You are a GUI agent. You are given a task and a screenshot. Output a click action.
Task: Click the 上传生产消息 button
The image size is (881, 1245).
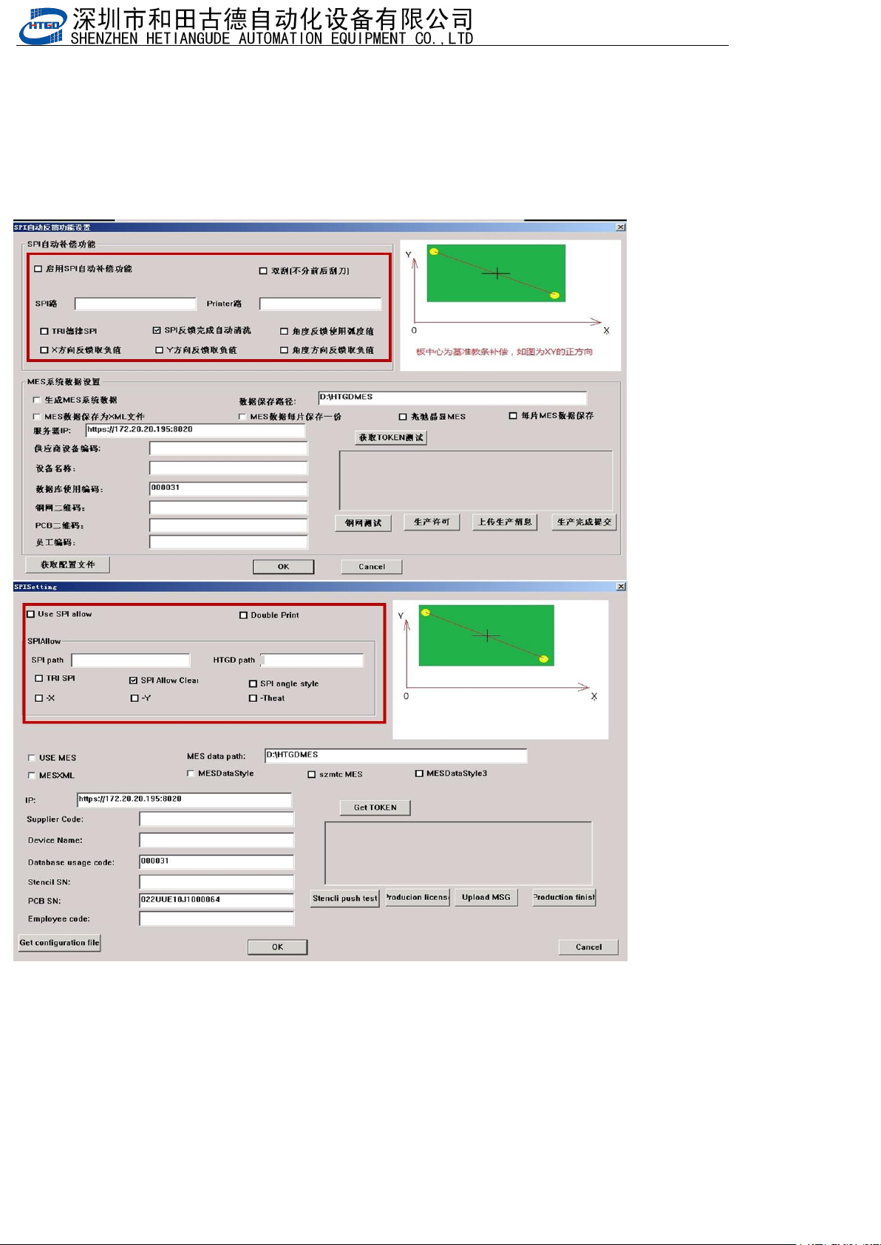(505, 522)
